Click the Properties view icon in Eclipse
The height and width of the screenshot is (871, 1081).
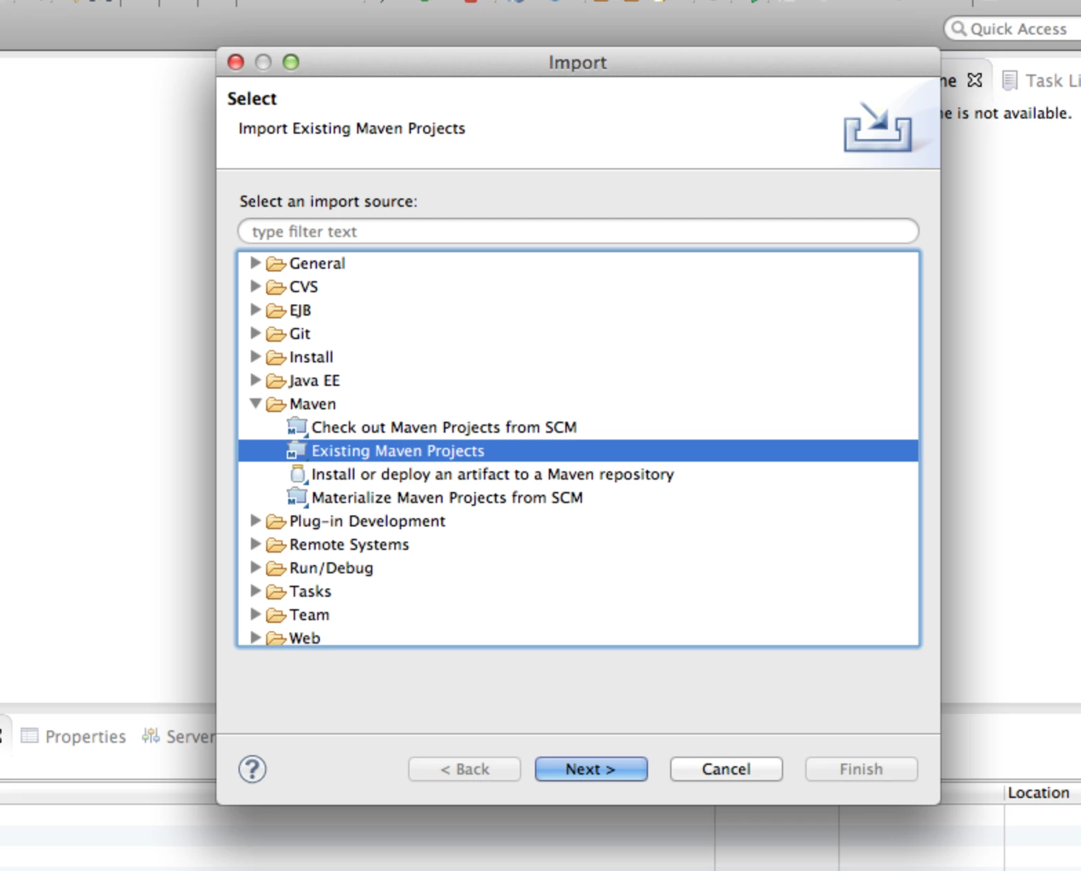pos(30,736)
